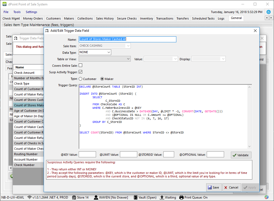The image size is (274, 201).
Task: Click the globe icon in status bar corner
Action: pos(266,197)
